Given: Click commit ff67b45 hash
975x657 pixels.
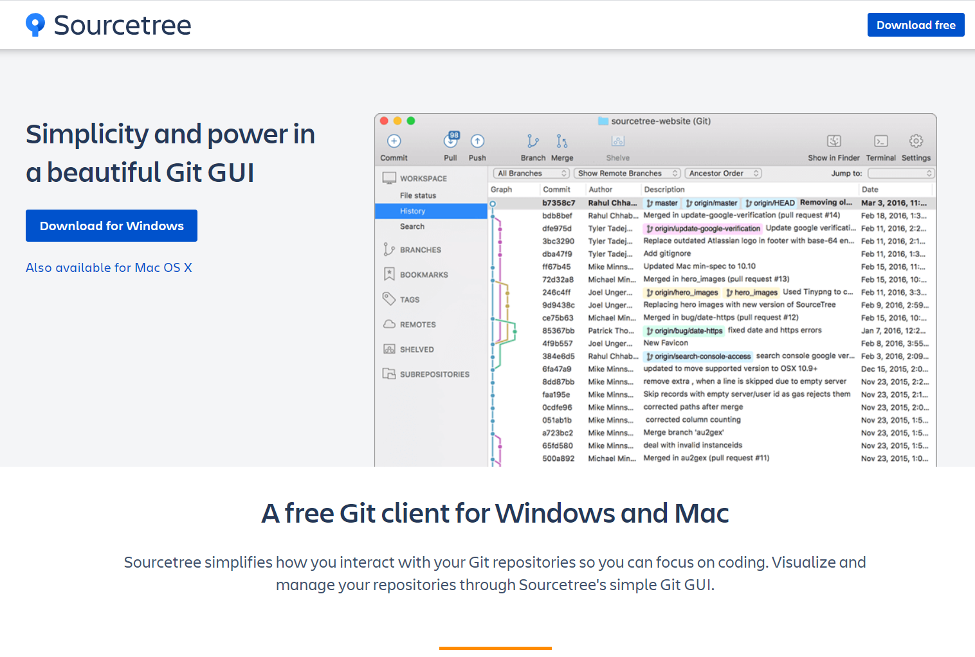Looking at the screenshot, I should [556, 267].
